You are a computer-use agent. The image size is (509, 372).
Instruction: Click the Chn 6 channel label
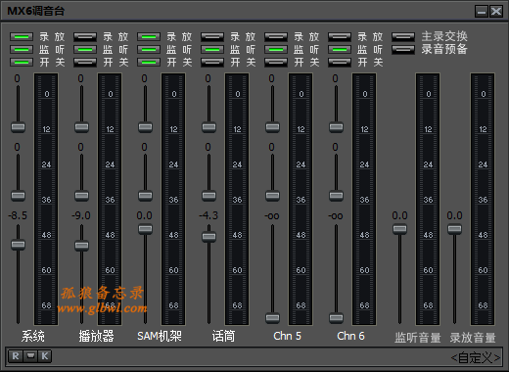350,336
